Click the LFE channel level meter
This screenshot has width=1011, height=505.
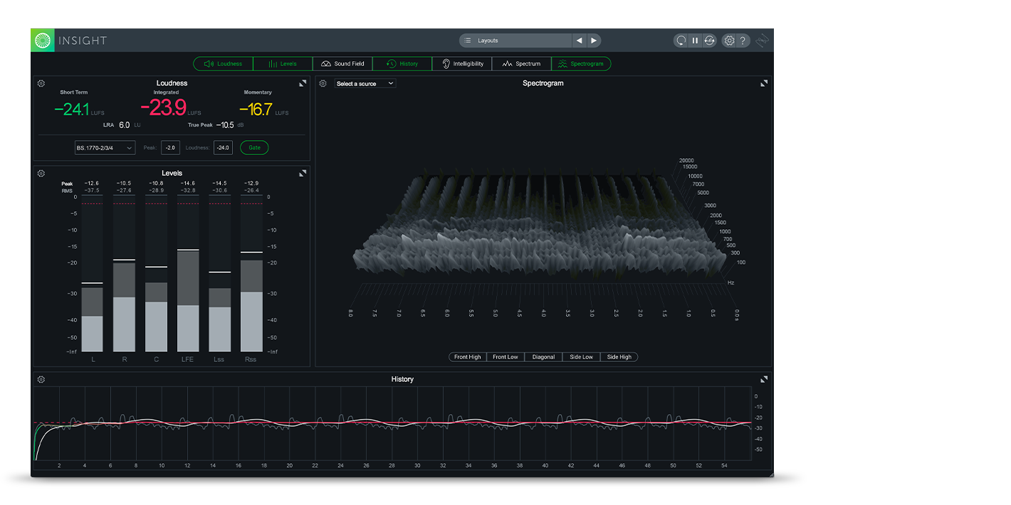click(x=188, y=274)
